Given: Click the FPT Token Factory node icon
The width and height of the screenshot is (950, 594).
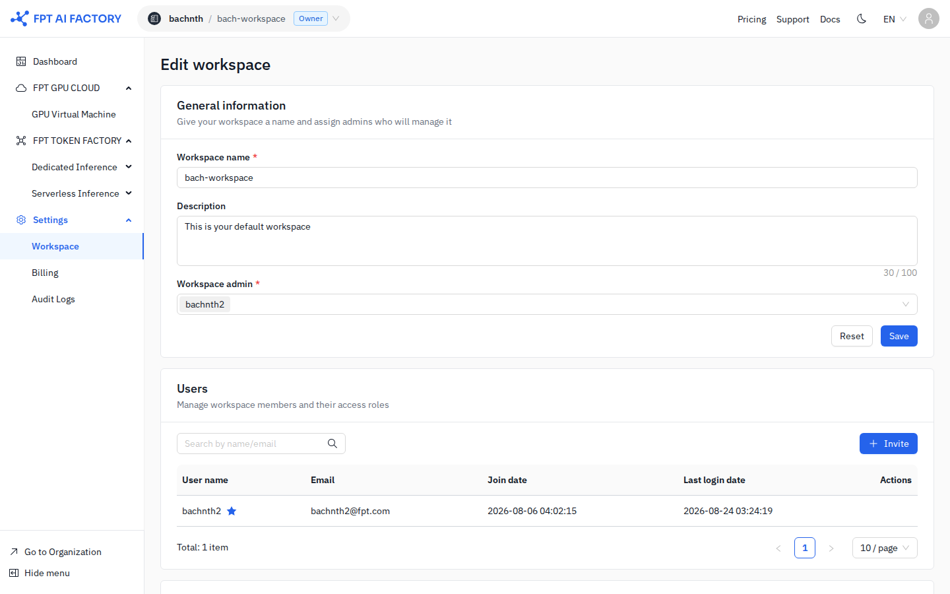Looking at the screenshot, I should pos(21,141).
